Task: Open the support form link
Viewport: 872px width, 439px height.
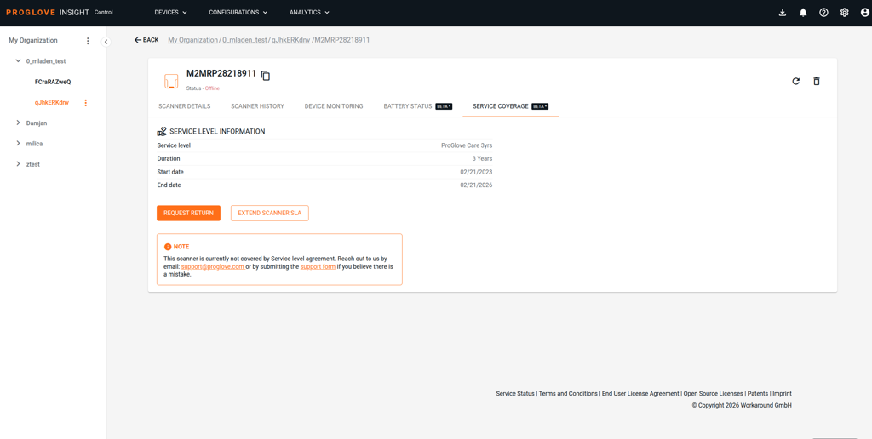Action: click(x=318, y=267)
